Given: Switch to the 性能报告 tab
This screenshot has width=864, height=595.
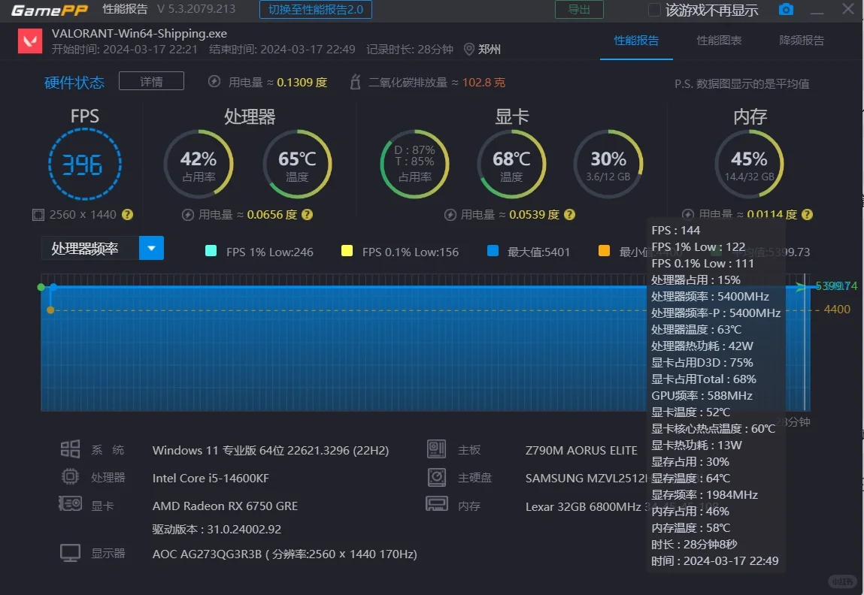Looking at the screenshot, I should 636,41.
